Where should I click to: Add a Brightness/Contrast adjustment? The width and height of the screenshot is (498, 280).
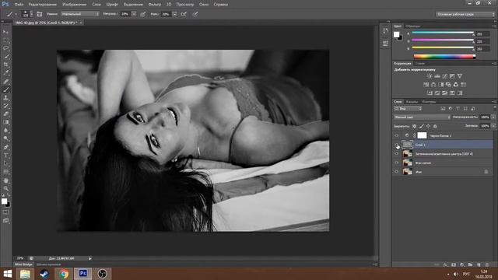click(x=430, y=76)
